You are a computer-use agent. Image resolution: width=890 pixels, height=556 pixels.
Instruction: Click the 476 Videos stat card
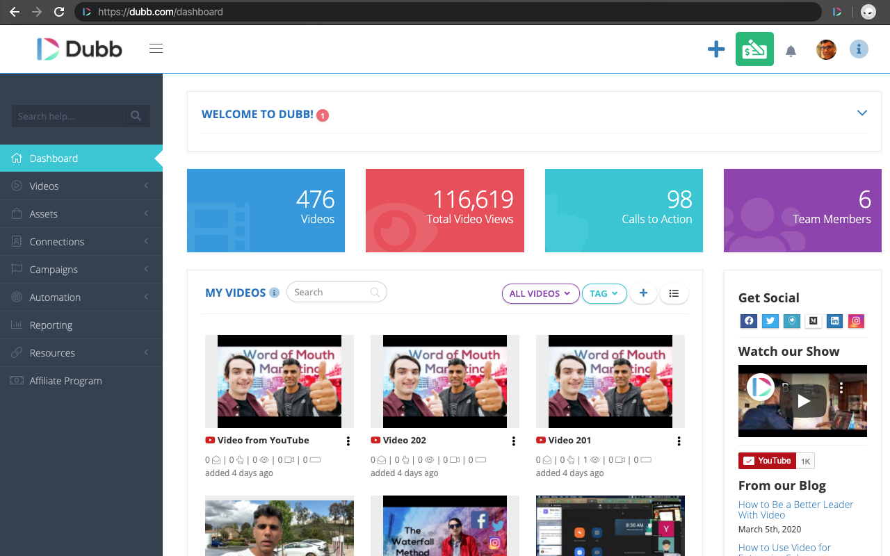click(x=266, y=211)
